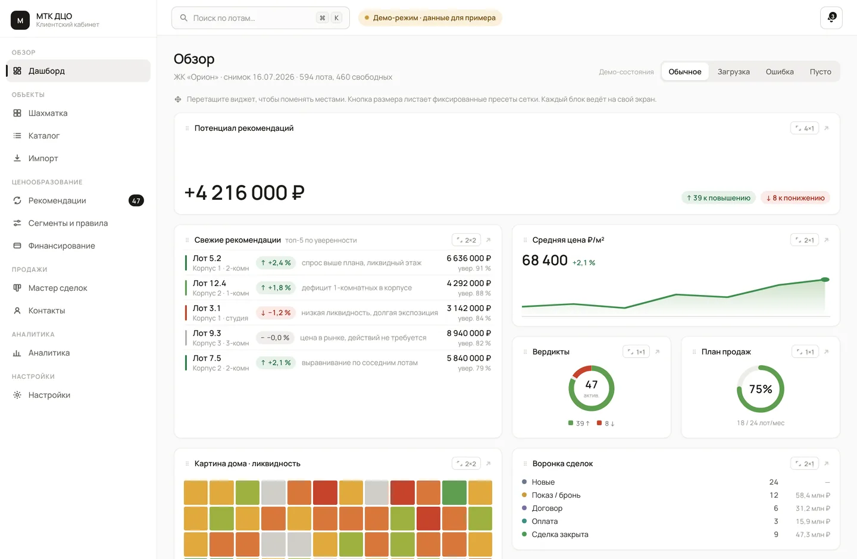Click the Импорт download icon

click(17, 158)
